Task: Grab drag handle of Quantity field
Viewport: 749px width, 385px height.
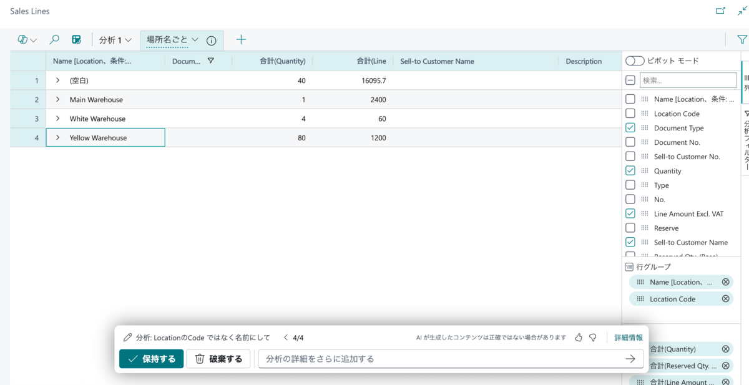Action: click(x=644, y=171)
